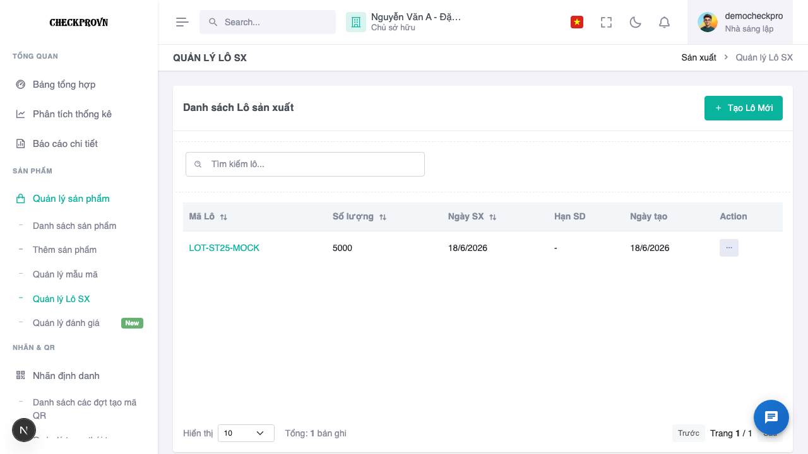Image resolution: width=808 pixels, height=454 pixels.
Task: Open the row action ellipsis for LOT-ST25-MOCK
Action: pos(729,248)
